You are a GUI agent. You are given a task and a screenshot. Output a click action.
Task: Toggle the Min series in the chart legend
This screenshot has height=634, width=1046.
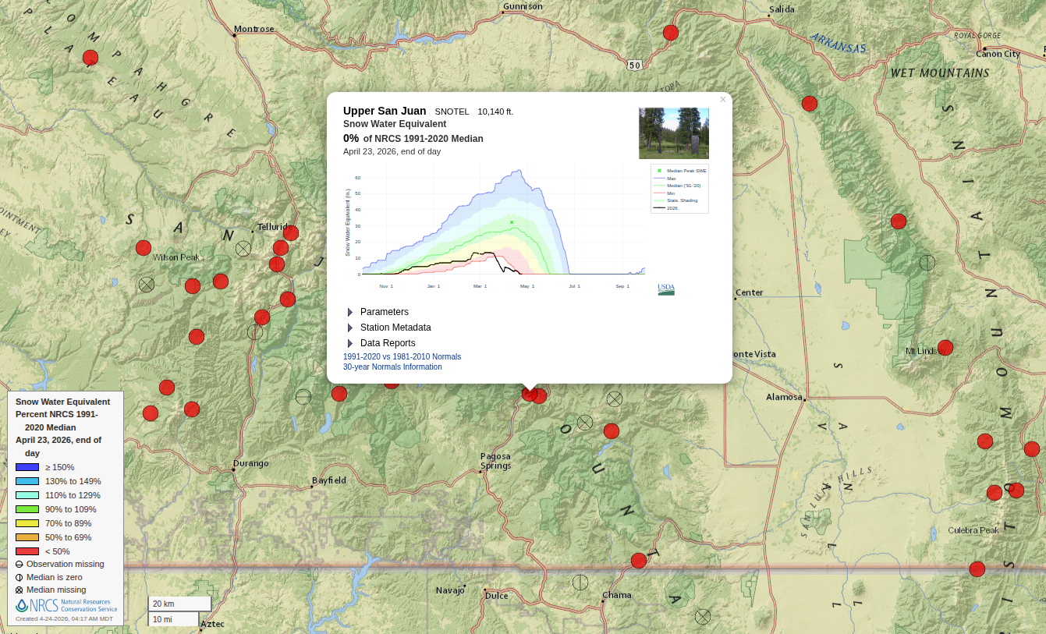[671, 193]
